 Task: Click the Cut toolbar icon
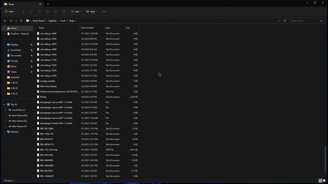tap(23, 11)
